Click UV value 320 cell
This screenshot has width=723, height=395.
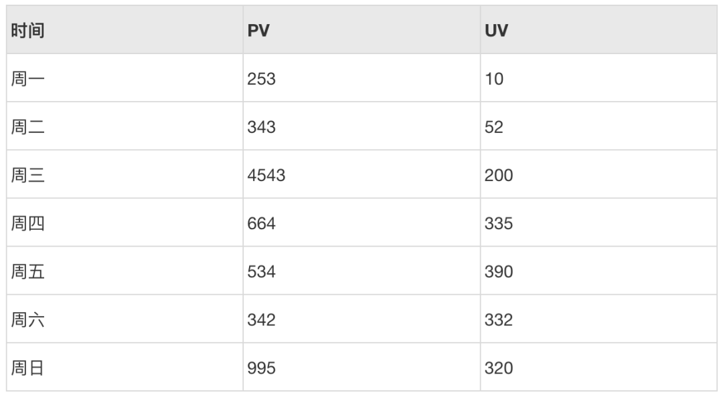pos(598,368)
